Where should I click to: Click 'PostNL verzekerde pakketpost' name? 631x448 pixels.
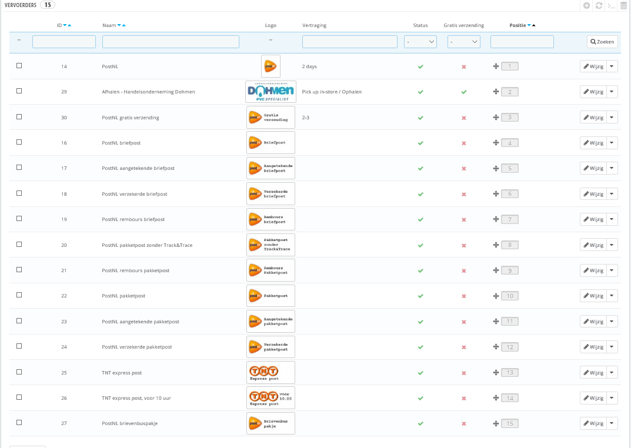137,347
